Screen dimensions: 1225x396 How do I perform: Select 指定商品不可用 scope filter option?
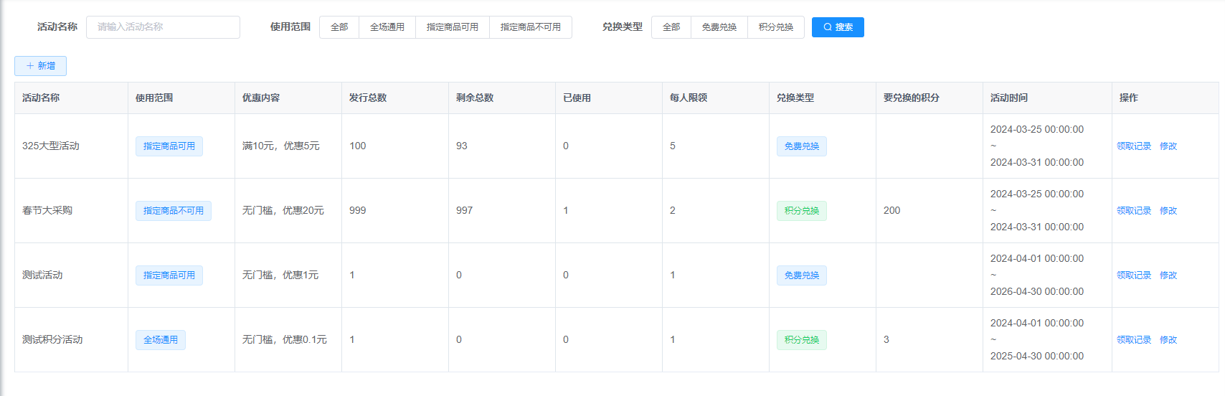click(x=530, y=27)
